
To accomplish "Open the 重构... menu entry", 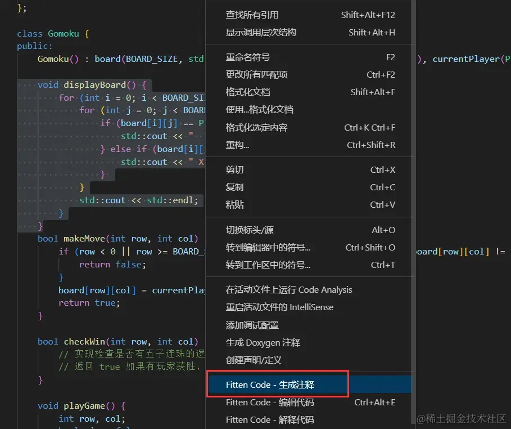I will pyautogui.click(x=310, y=145).
